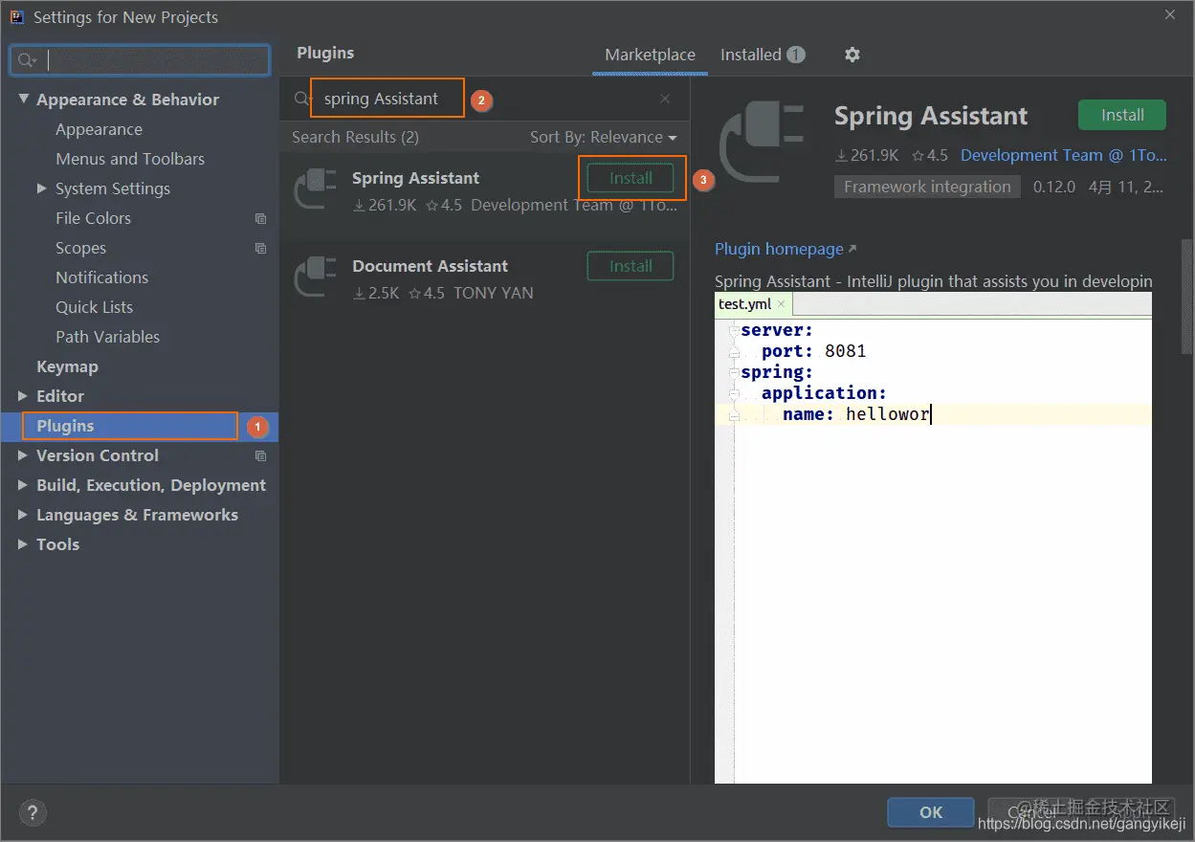Select the Spring Assistant result row title

(x=415, y=178)
